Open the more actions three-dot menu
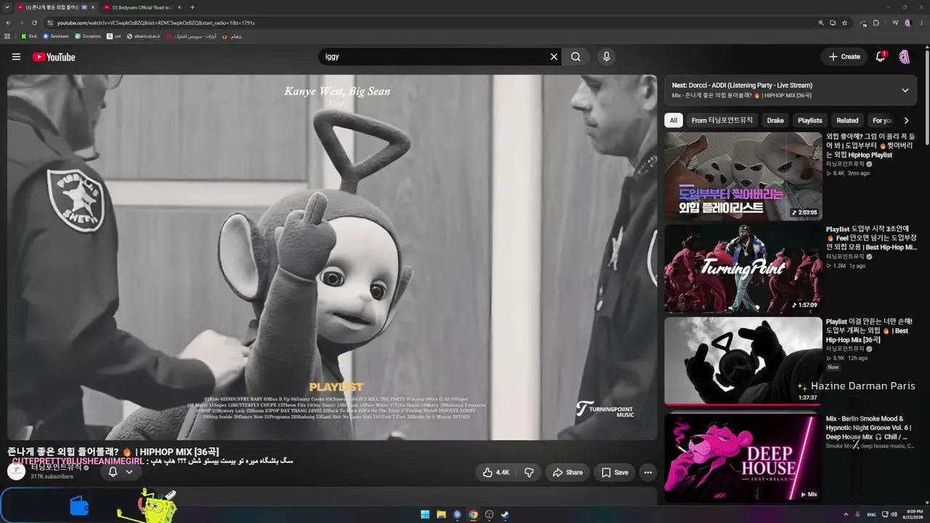 click(648, 472)
